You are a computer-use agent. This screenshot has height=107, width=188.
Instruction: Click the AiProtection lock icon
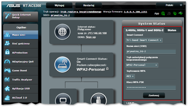(x=7, y=52)
